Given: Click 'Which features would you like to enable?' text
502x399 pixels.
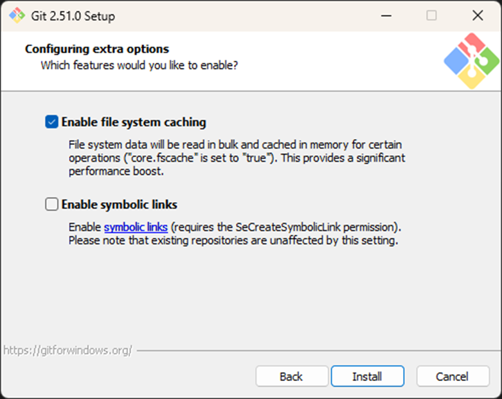Looking at the screenshot, I should tap(139, 65).
